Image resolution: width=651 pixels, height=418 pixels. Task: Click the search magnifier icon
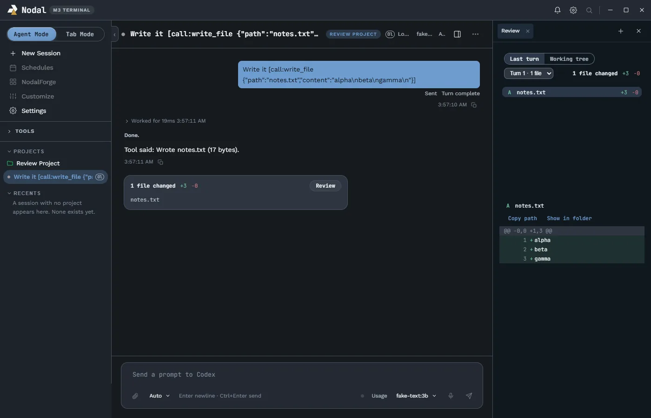589,10
